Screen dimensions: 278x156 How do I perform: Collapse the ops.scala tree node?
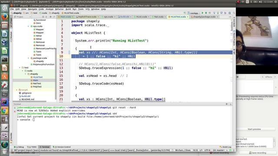pyautogui.click(x=28, y=26)
